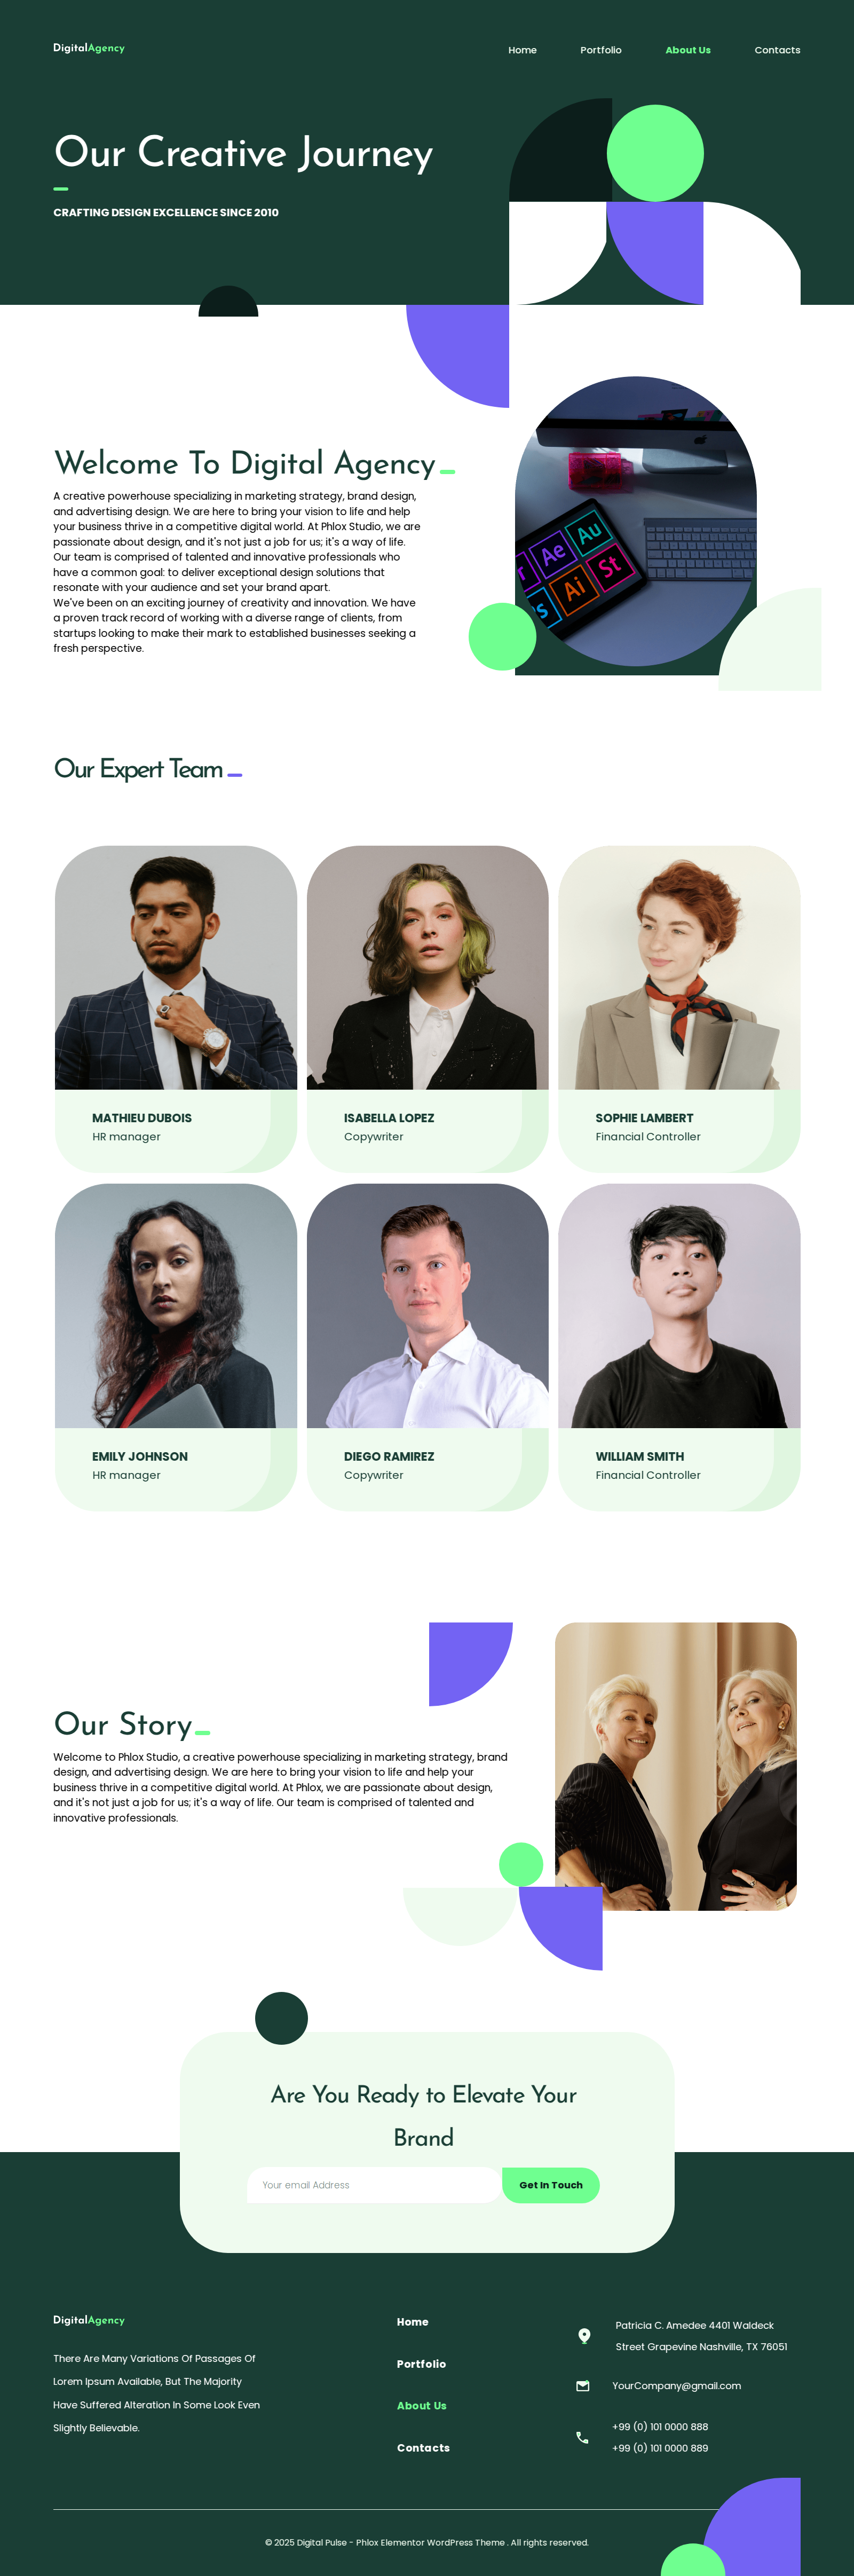Go to Contacts in the top navigation

[x=777, y=50]
